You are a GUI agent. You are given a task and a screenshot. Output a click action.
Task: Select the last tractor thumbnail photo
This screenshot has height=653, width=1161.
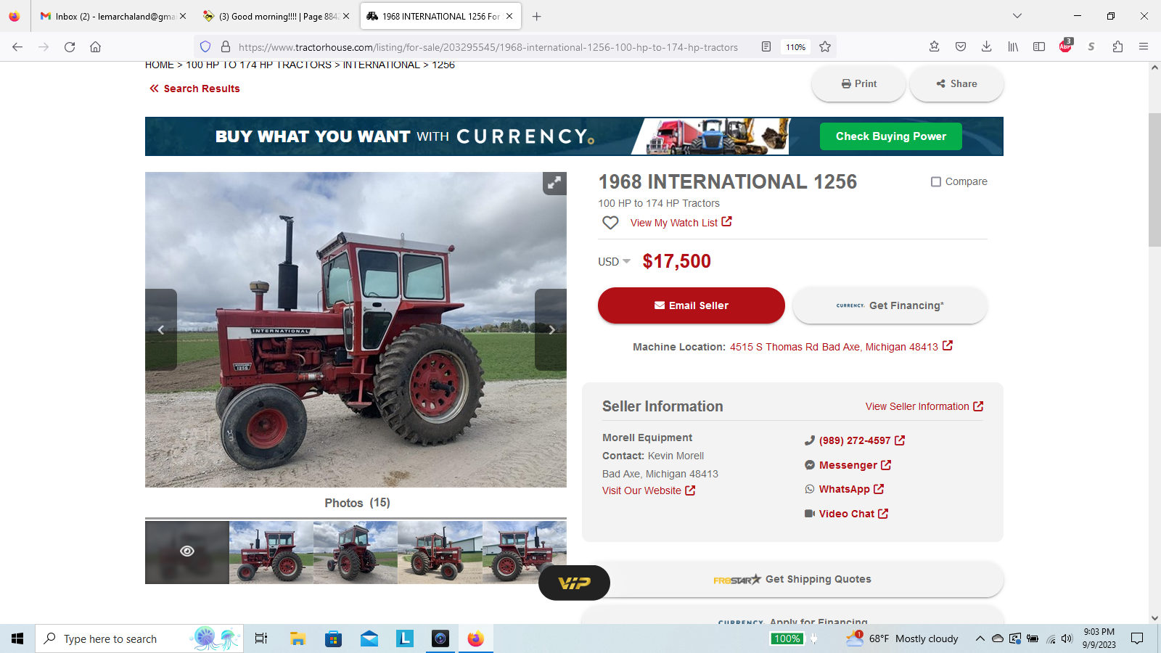(524, 552)
